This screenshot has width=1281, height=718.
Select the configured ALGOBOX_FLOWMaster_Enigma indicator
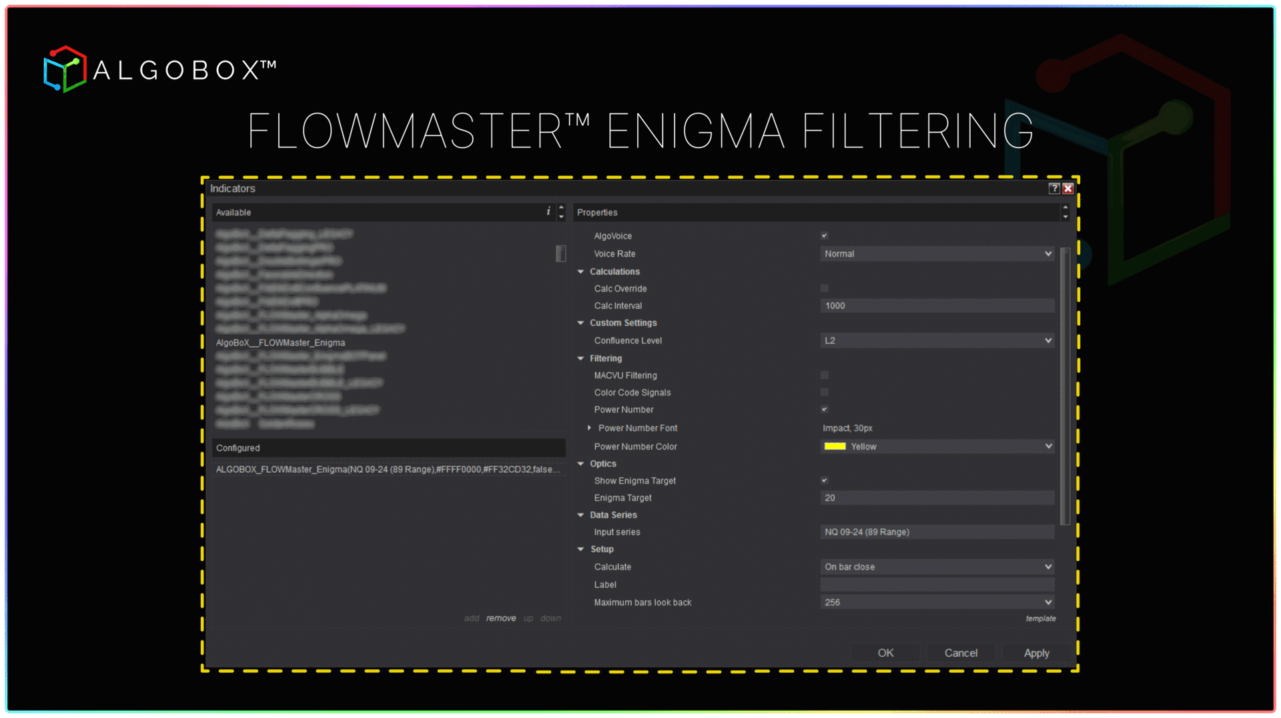[x=387, y=469]
